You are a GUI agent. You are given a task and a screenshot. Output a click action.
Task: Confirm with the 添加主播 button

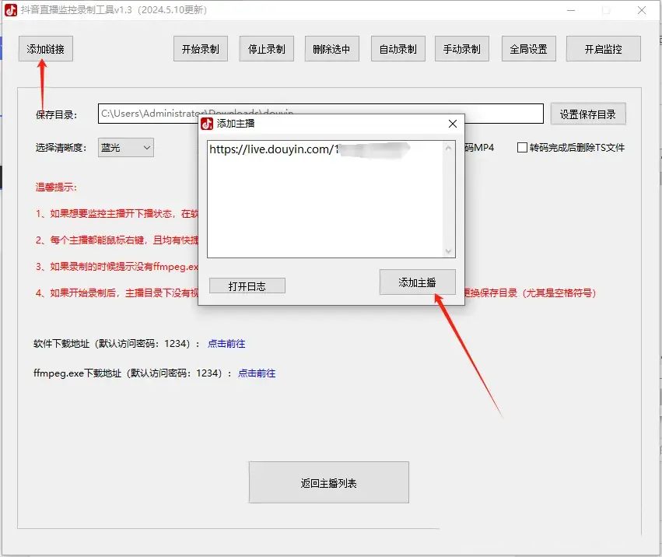pos(417,282)
